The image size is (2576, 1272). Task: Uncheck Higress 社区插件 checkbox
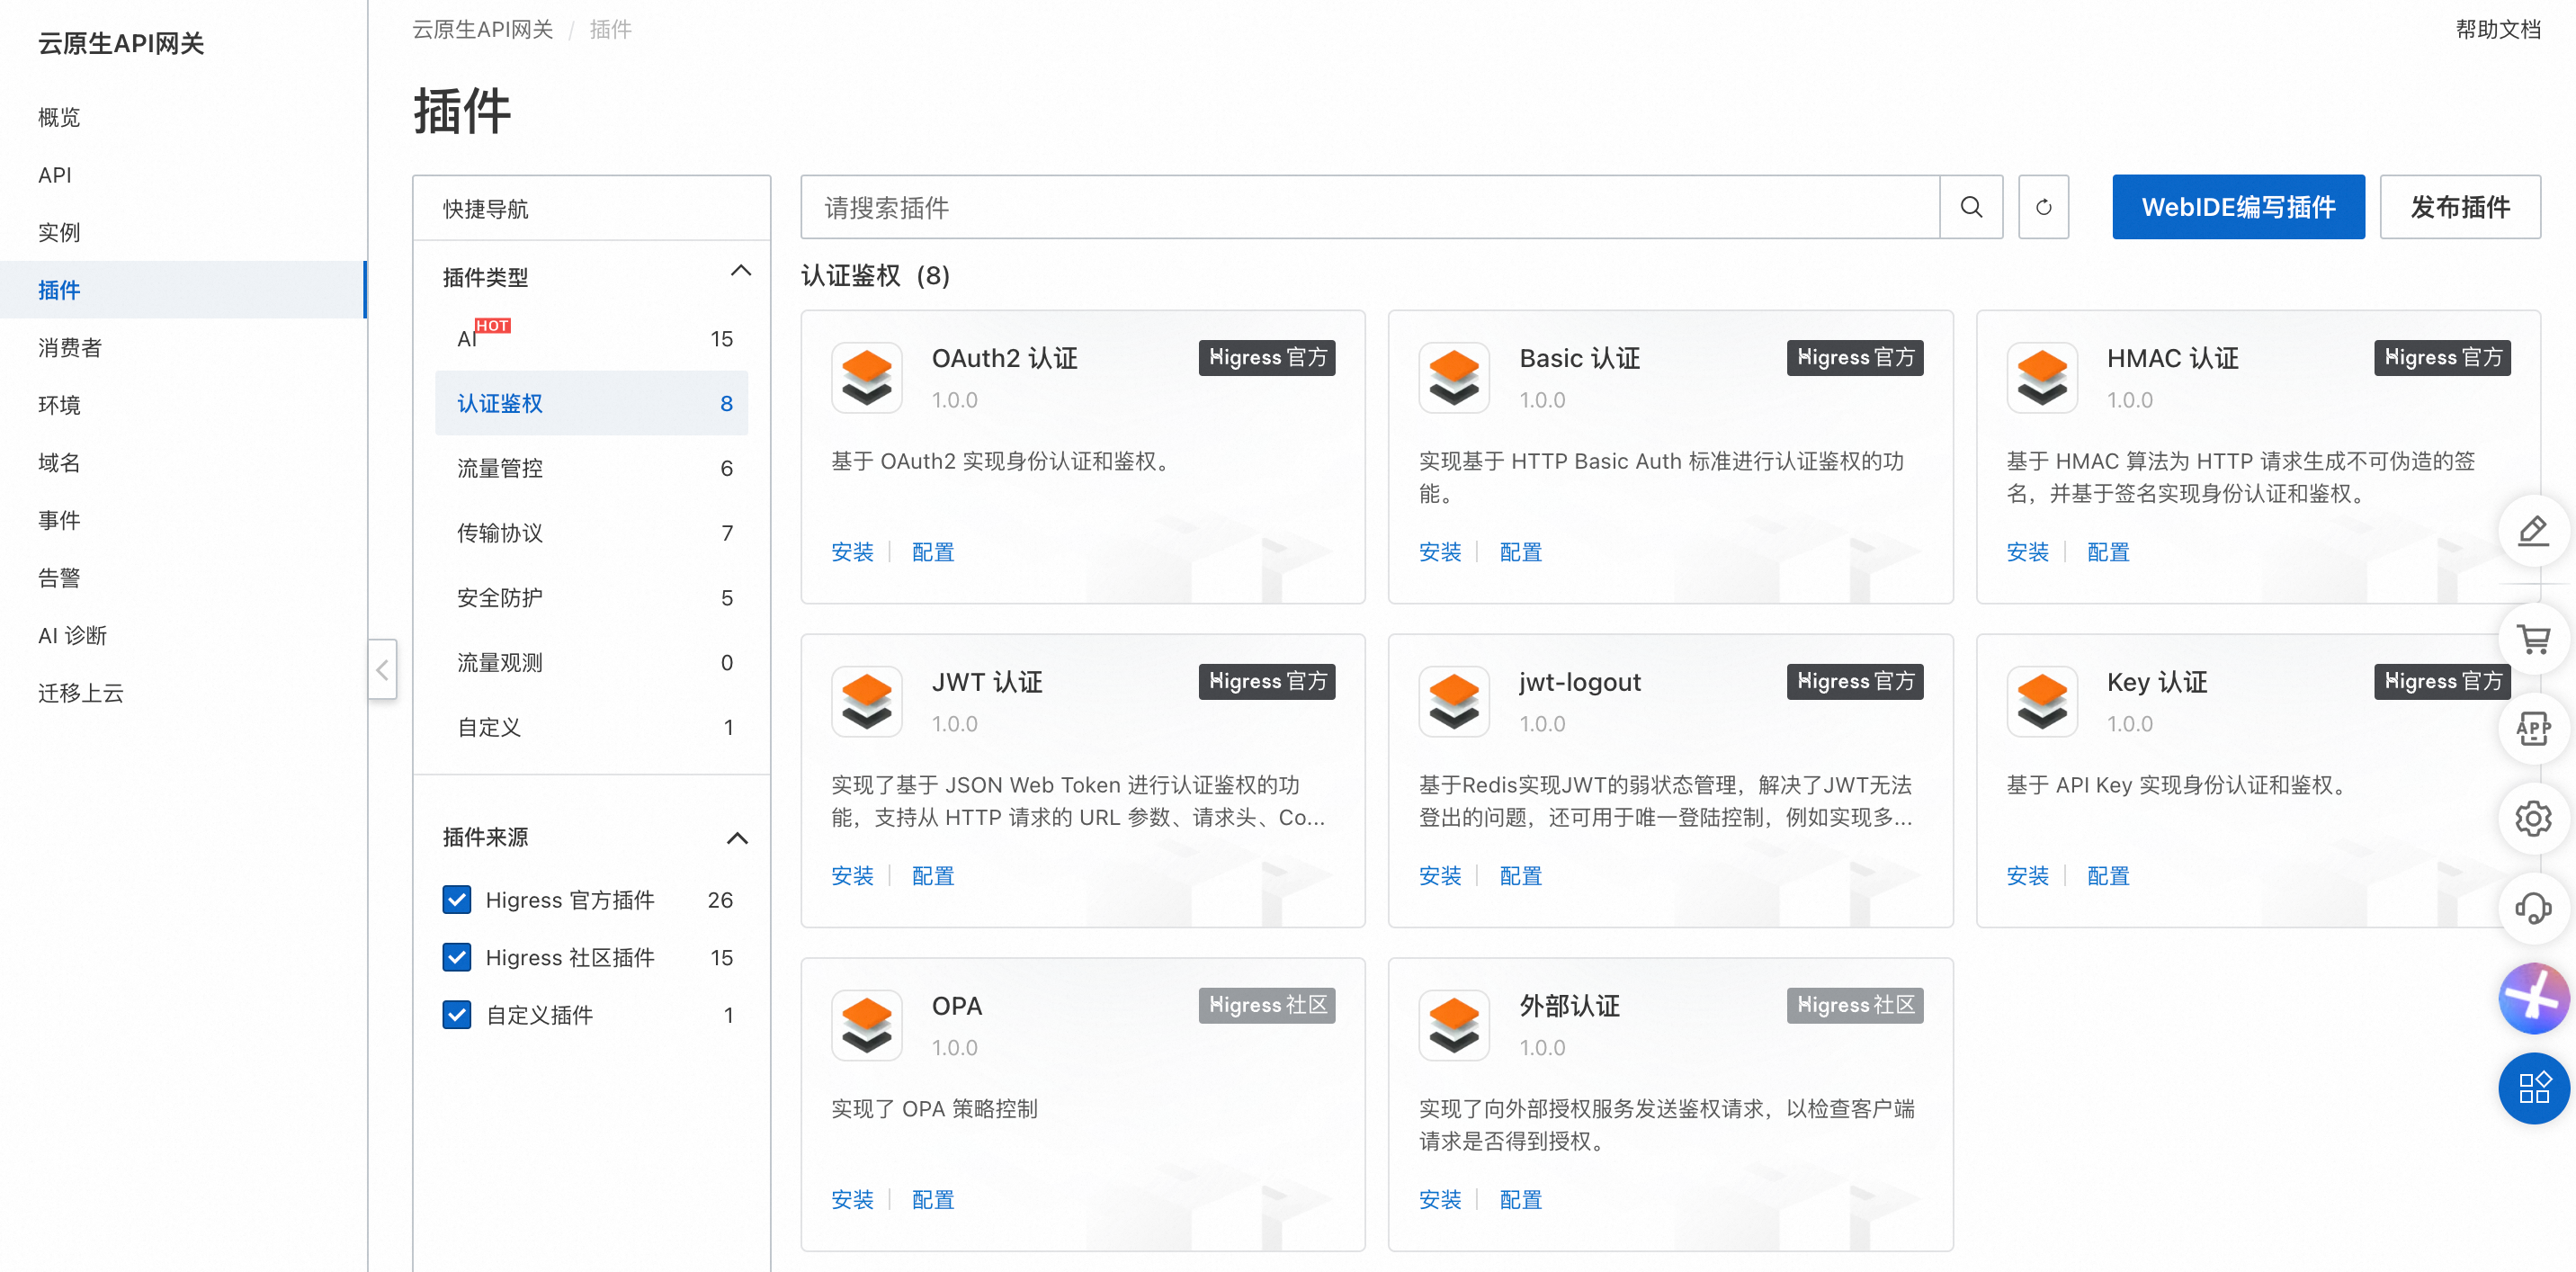(x=457, y=957)
